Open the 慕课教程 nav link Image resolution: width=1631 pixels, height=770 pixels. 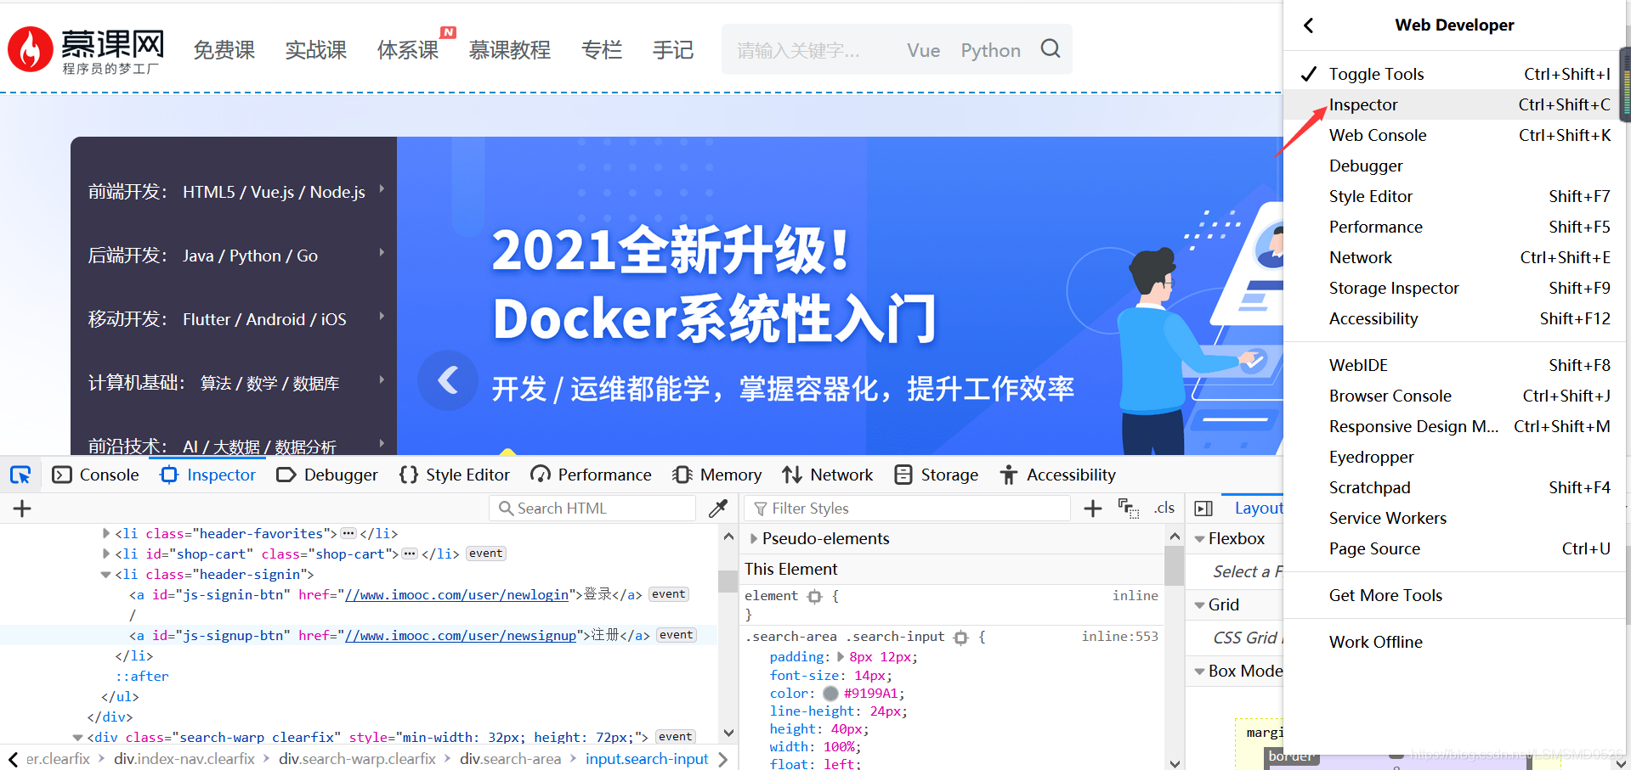(510, 50)
